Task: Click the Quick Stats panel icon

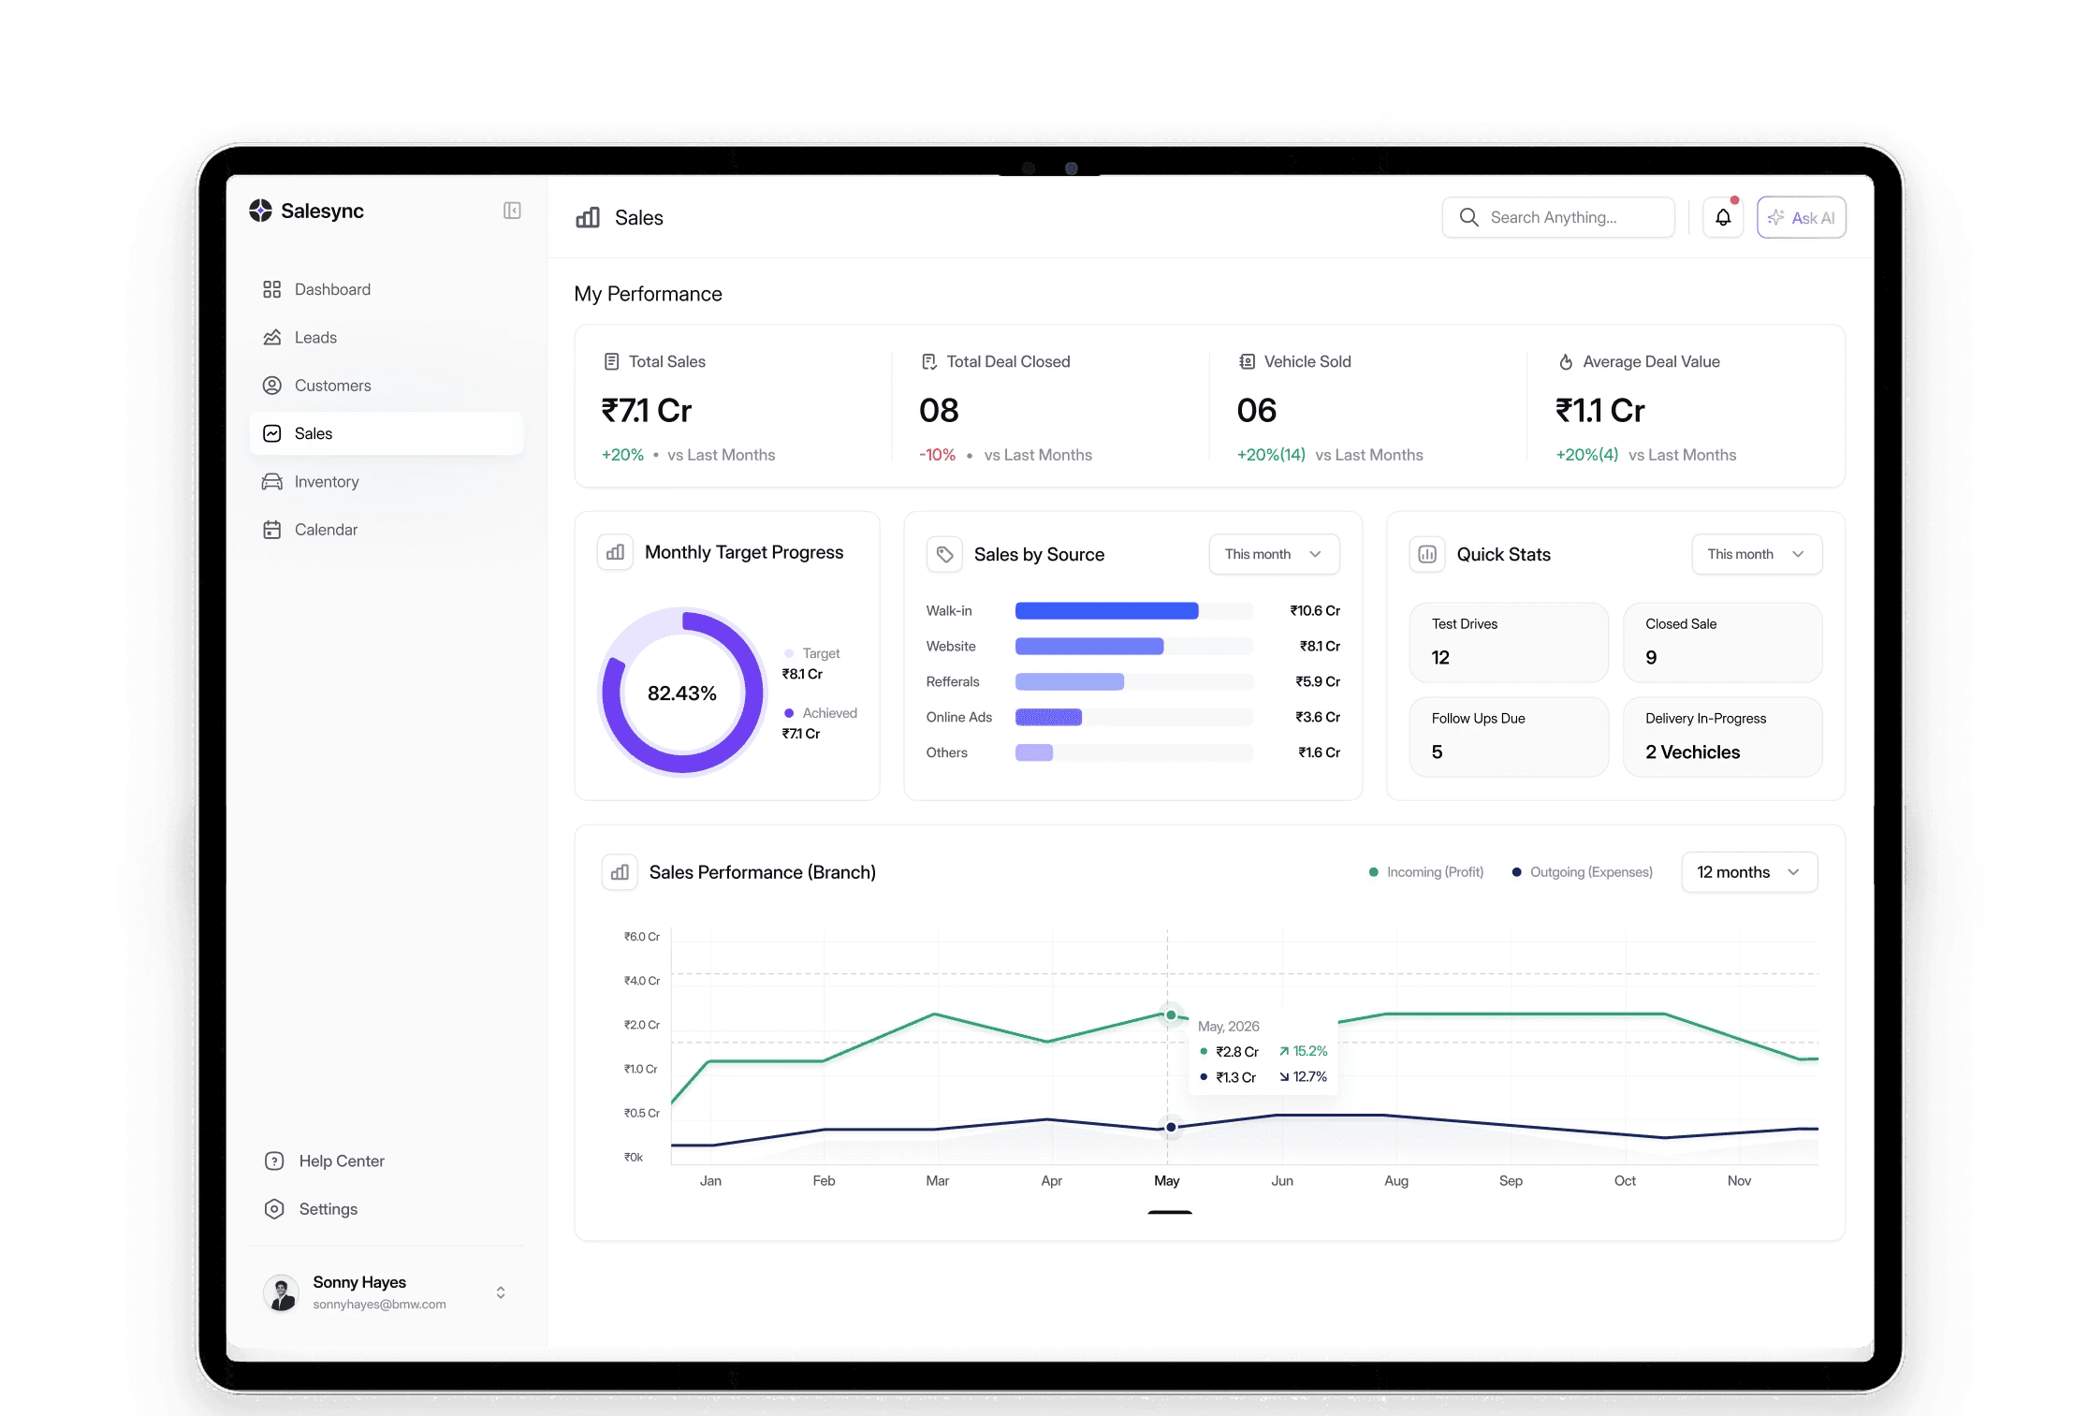Action: pos(1427,554)
